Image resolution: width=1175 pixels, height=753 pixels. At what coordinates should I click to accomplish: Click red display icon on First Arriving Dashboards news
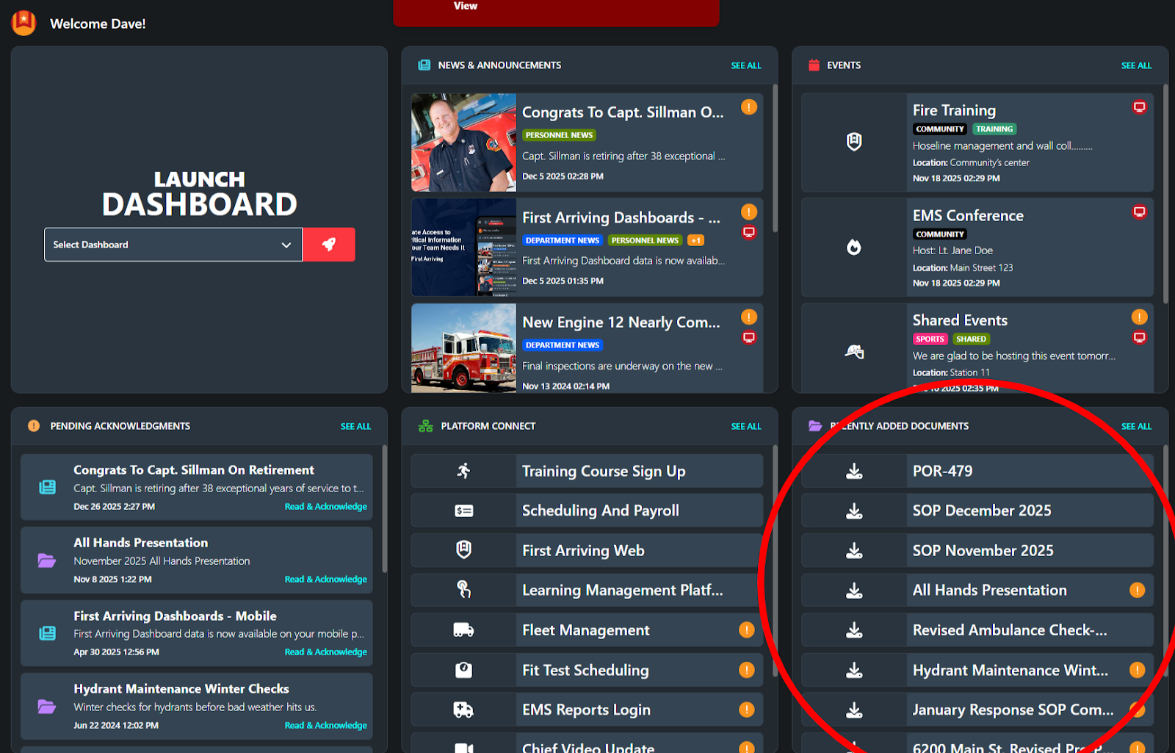coord(749,232)
